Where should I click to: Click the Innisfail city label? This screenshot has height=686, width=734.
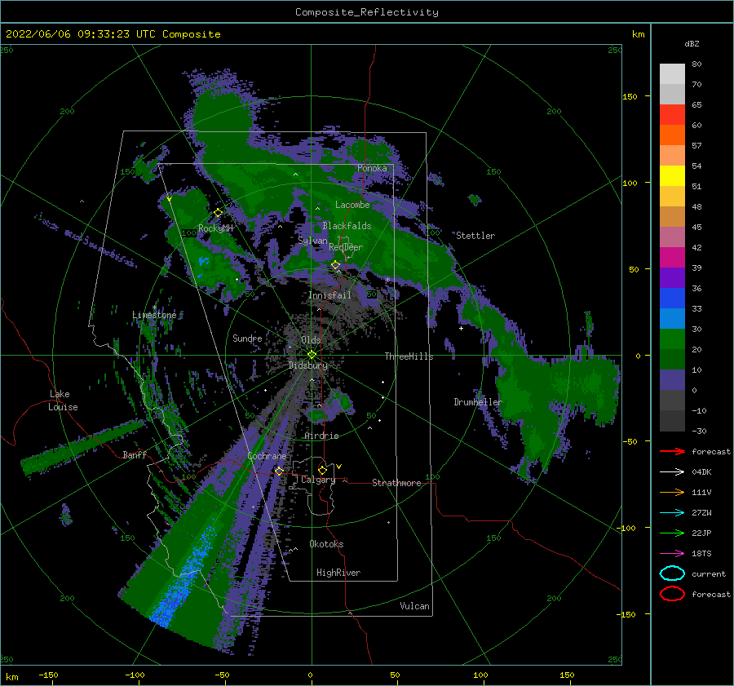(329, 295)
